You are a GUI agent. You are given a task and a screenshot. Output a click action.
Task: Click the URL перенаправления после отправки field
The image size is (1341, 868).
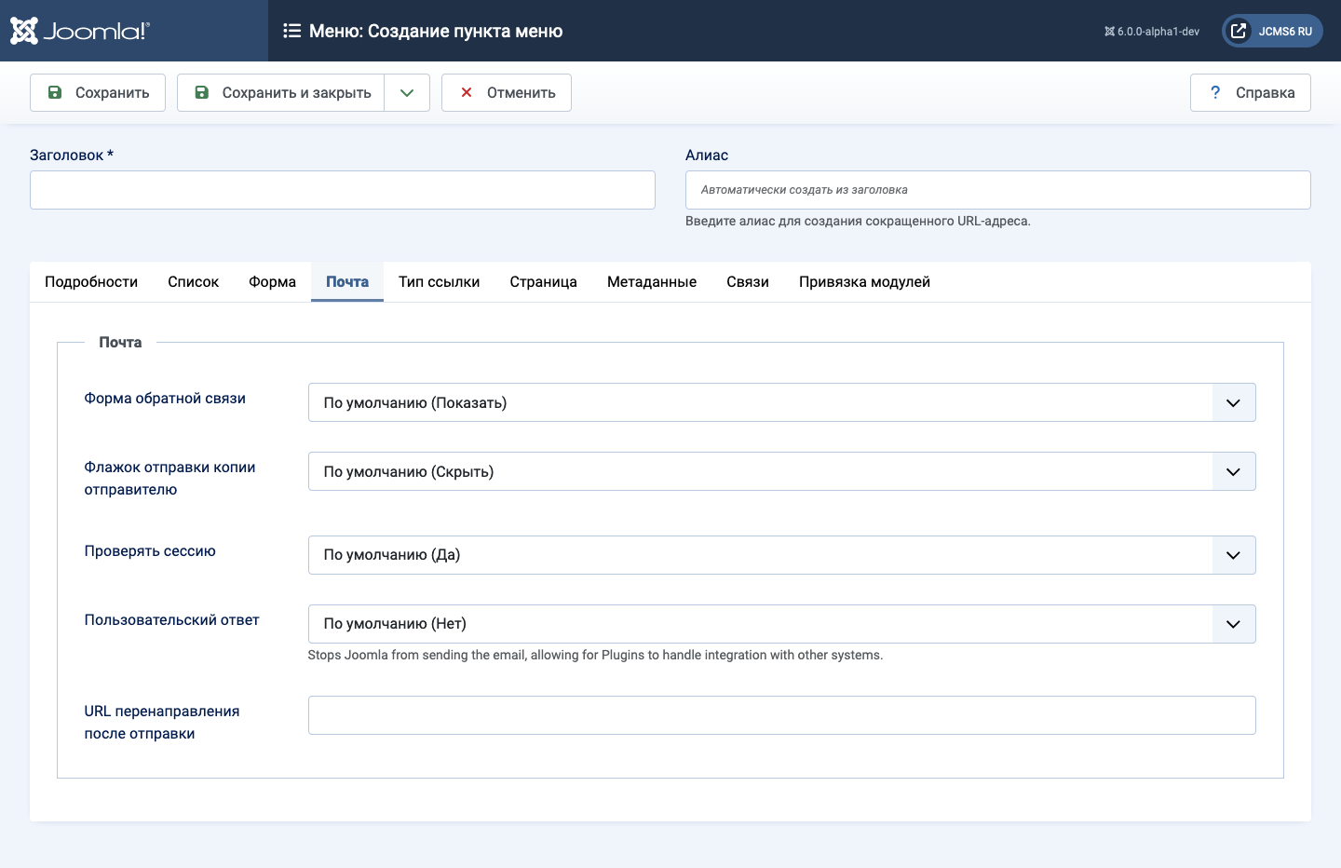(x=781, y=715)
